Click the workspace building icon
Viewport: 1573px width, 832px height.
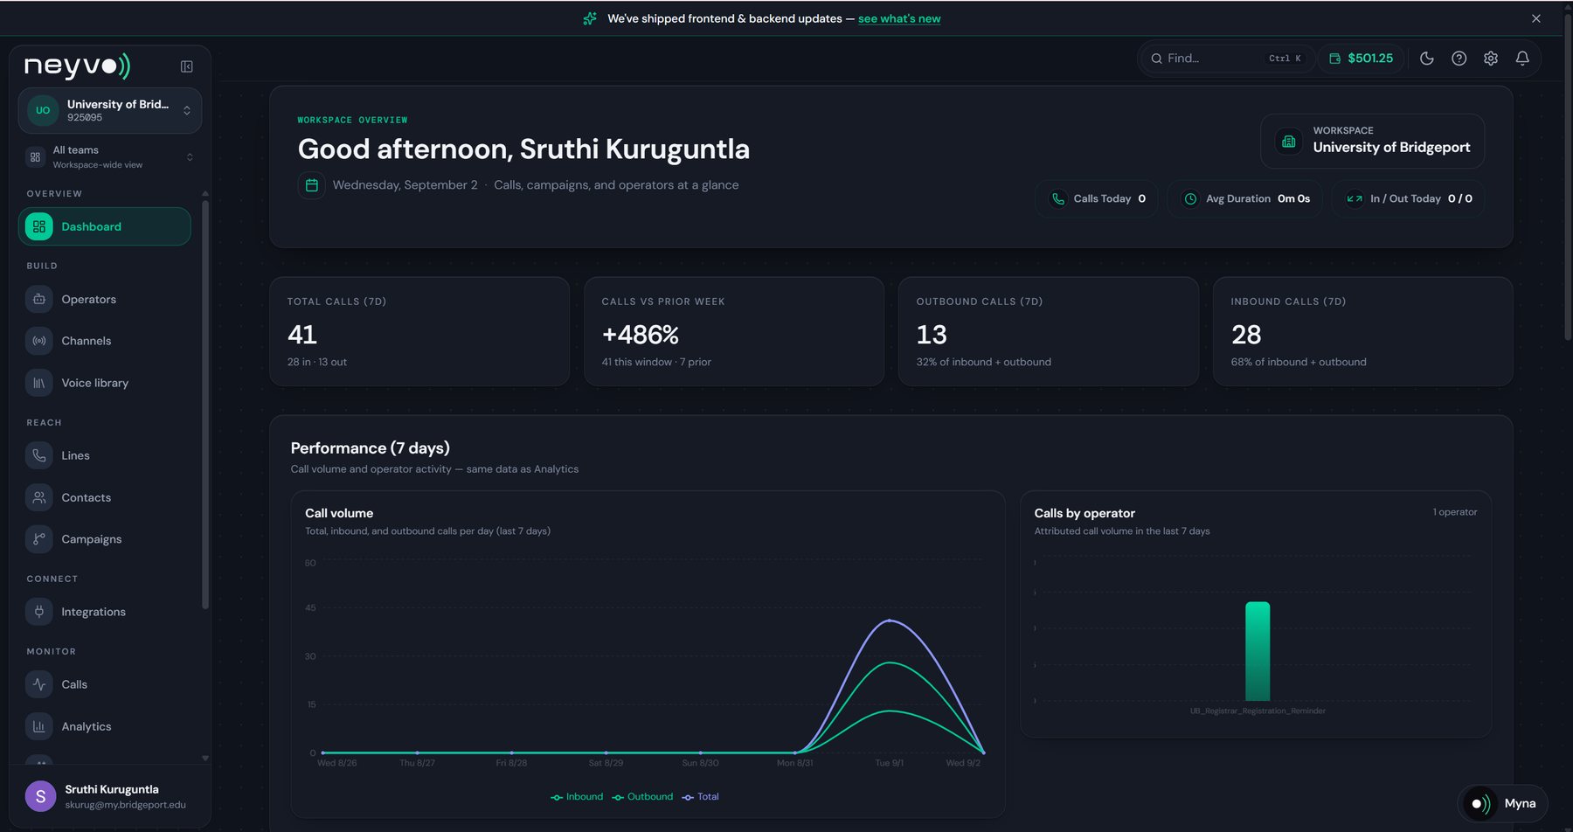[1288, 141]
